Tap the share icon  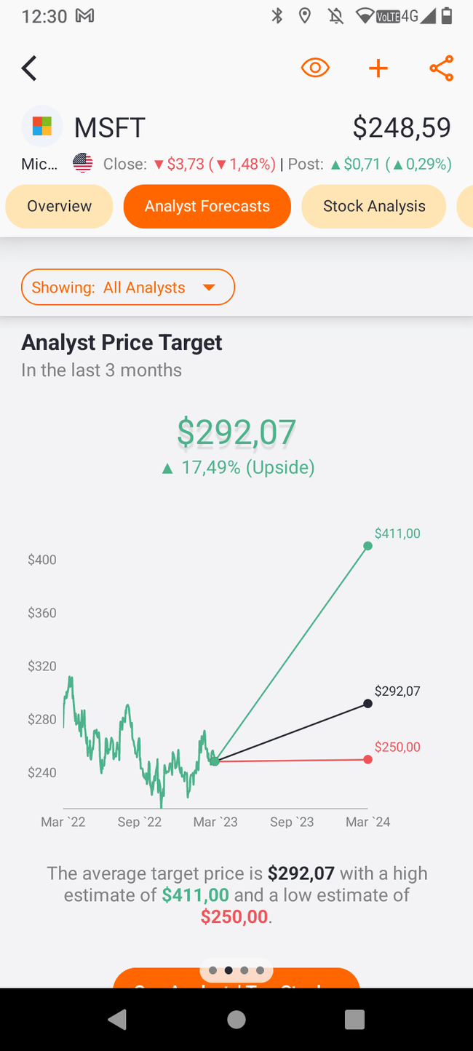coord(441,68)
